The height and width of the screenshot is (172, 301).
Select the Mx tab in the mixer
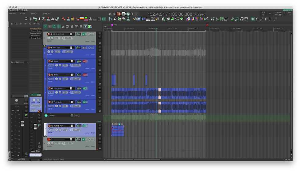17,24
